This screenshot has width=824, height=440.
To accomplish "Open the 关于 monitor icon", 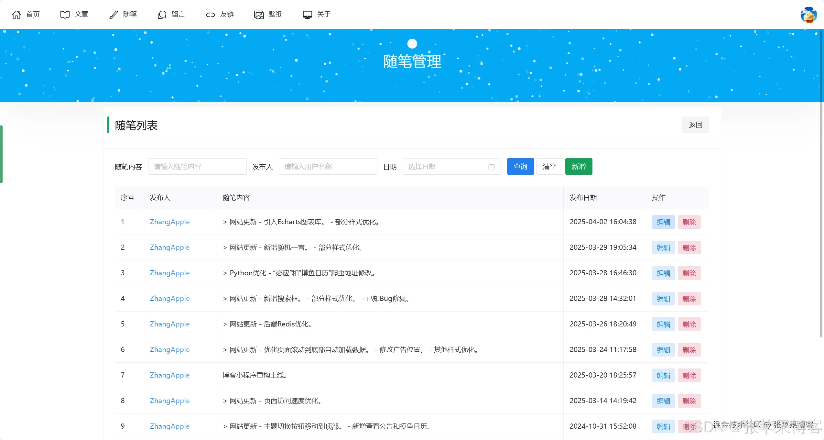I will pos(307,15).
